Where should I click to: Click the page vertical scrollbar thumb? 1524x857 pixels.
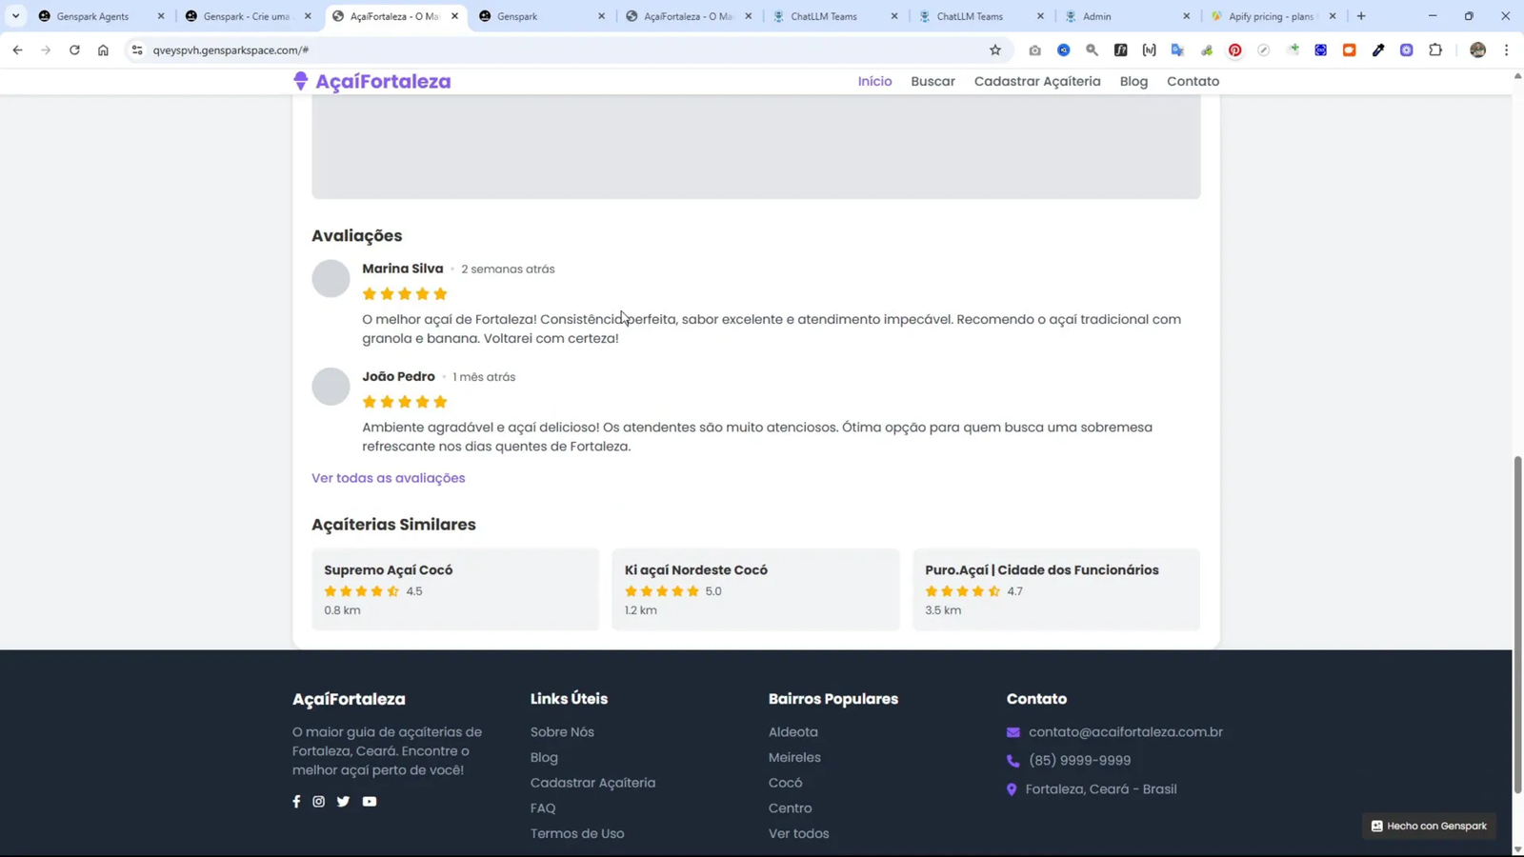(1517, 624)
